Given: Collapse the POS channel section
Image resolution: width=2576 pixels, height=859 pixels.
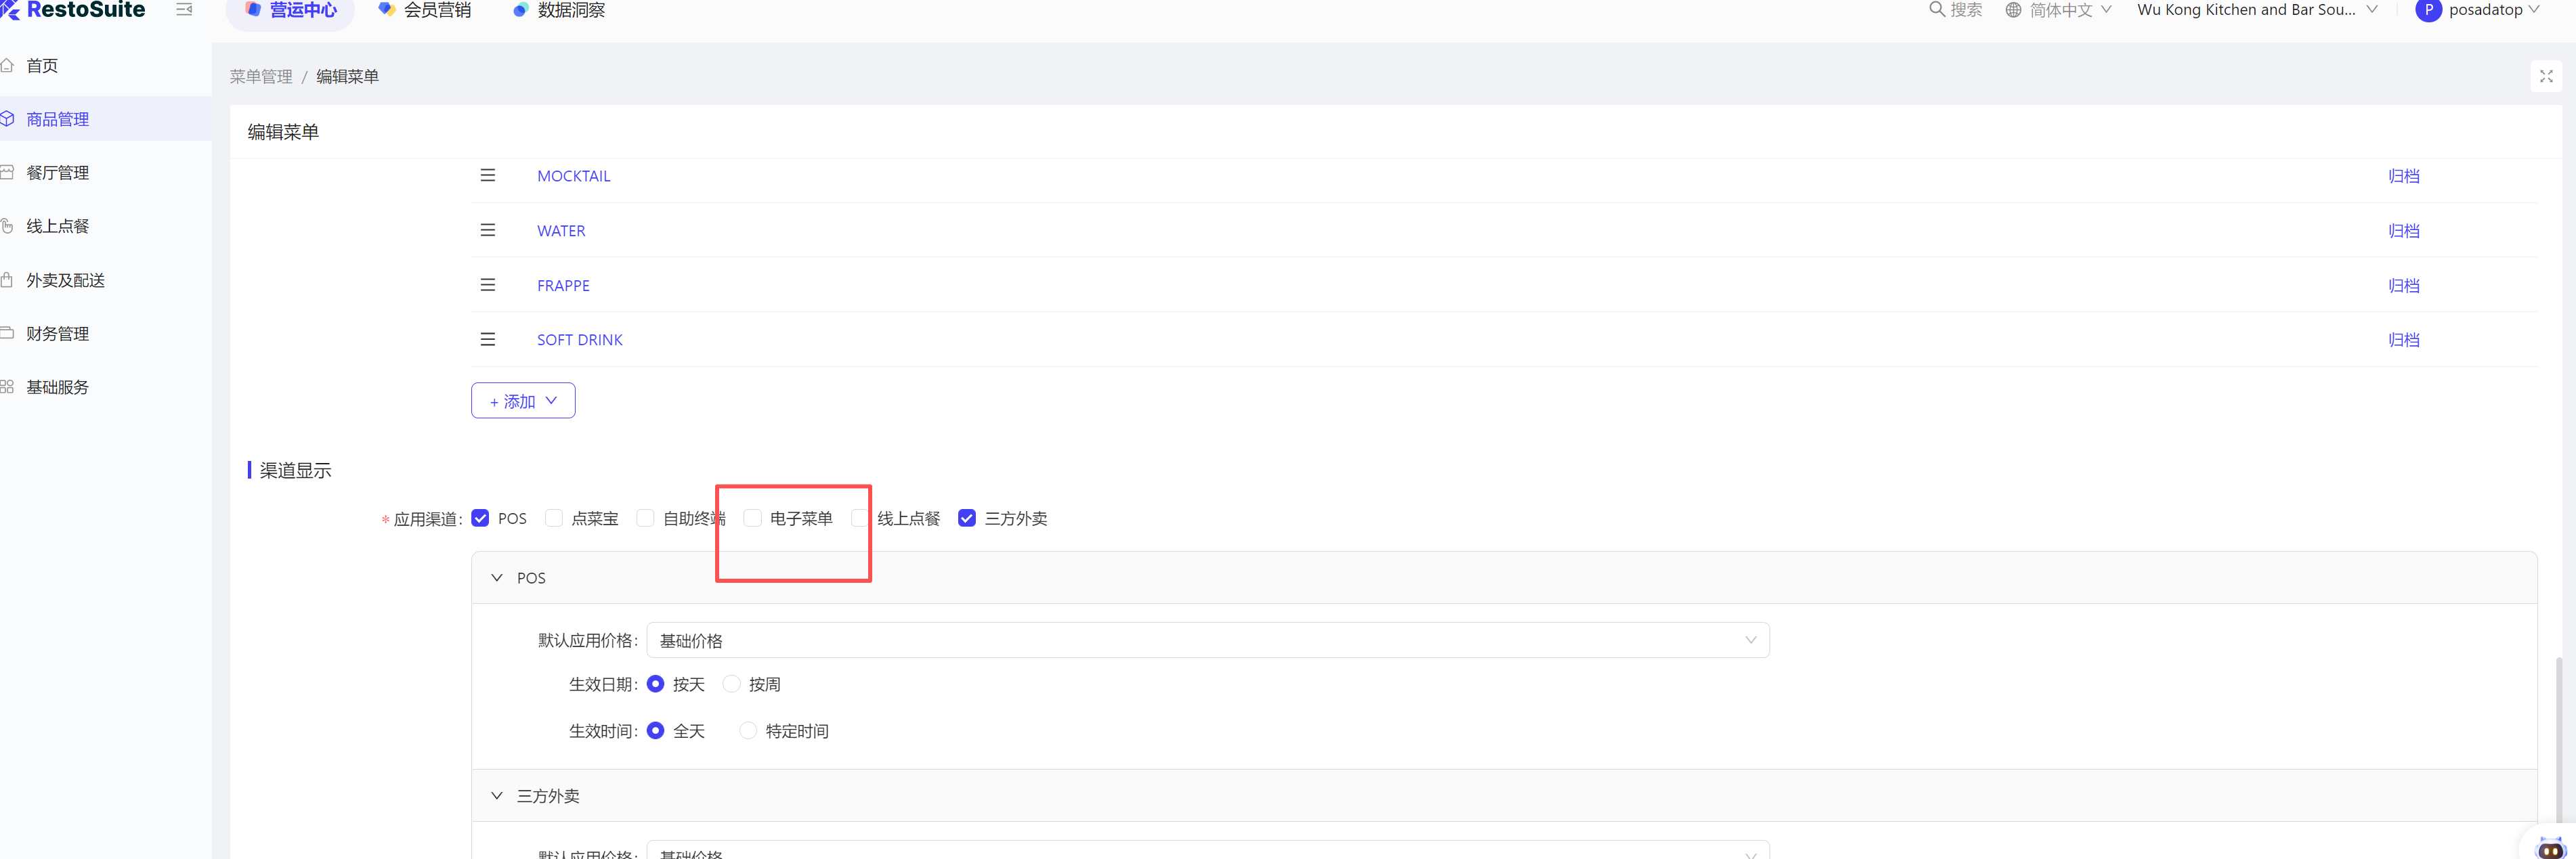Looking at the screenshot, I should tap(497, 578).
